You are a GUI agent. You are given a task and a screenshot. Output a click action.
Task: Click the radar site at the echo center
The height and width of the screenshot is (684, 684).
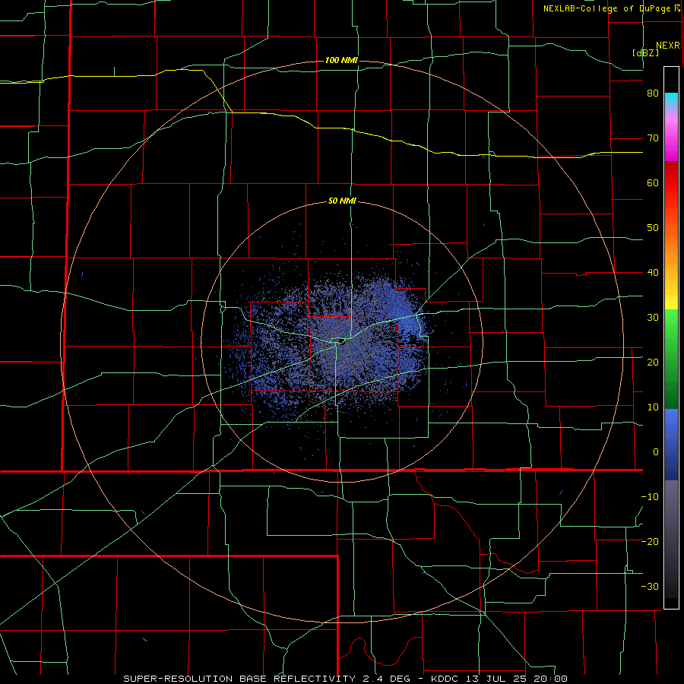[x=340, y=341]
